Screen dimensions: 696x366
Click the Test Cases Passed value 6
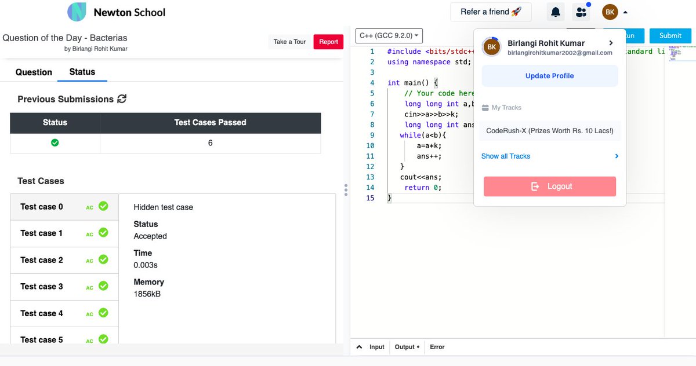coord(210,142)
